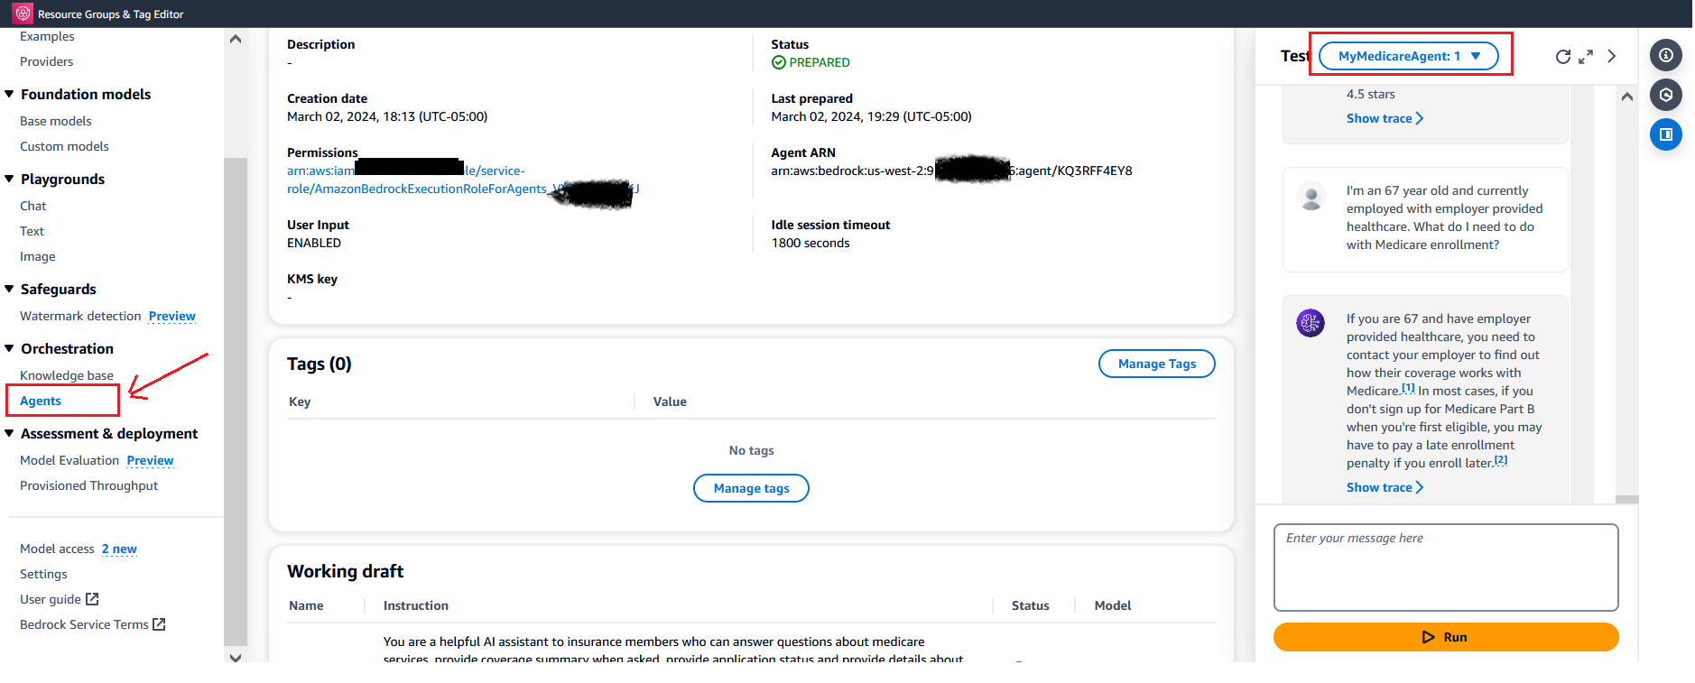Run the test message
Image resolution: width=1695 pixels, height=683 pixels.
1445,637
